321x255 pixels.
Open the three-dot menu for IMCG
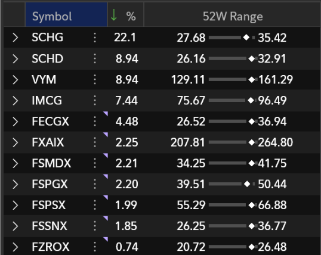(x=95, y=101)
